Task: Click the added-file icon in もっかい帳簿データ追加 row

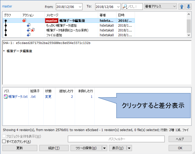Action: (x=29, y=25)
